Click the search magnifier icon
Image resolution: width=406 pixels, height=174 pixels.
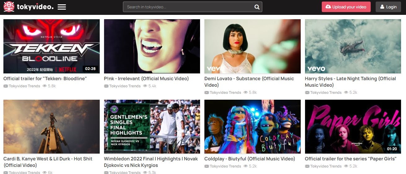(x=257, y=7)
